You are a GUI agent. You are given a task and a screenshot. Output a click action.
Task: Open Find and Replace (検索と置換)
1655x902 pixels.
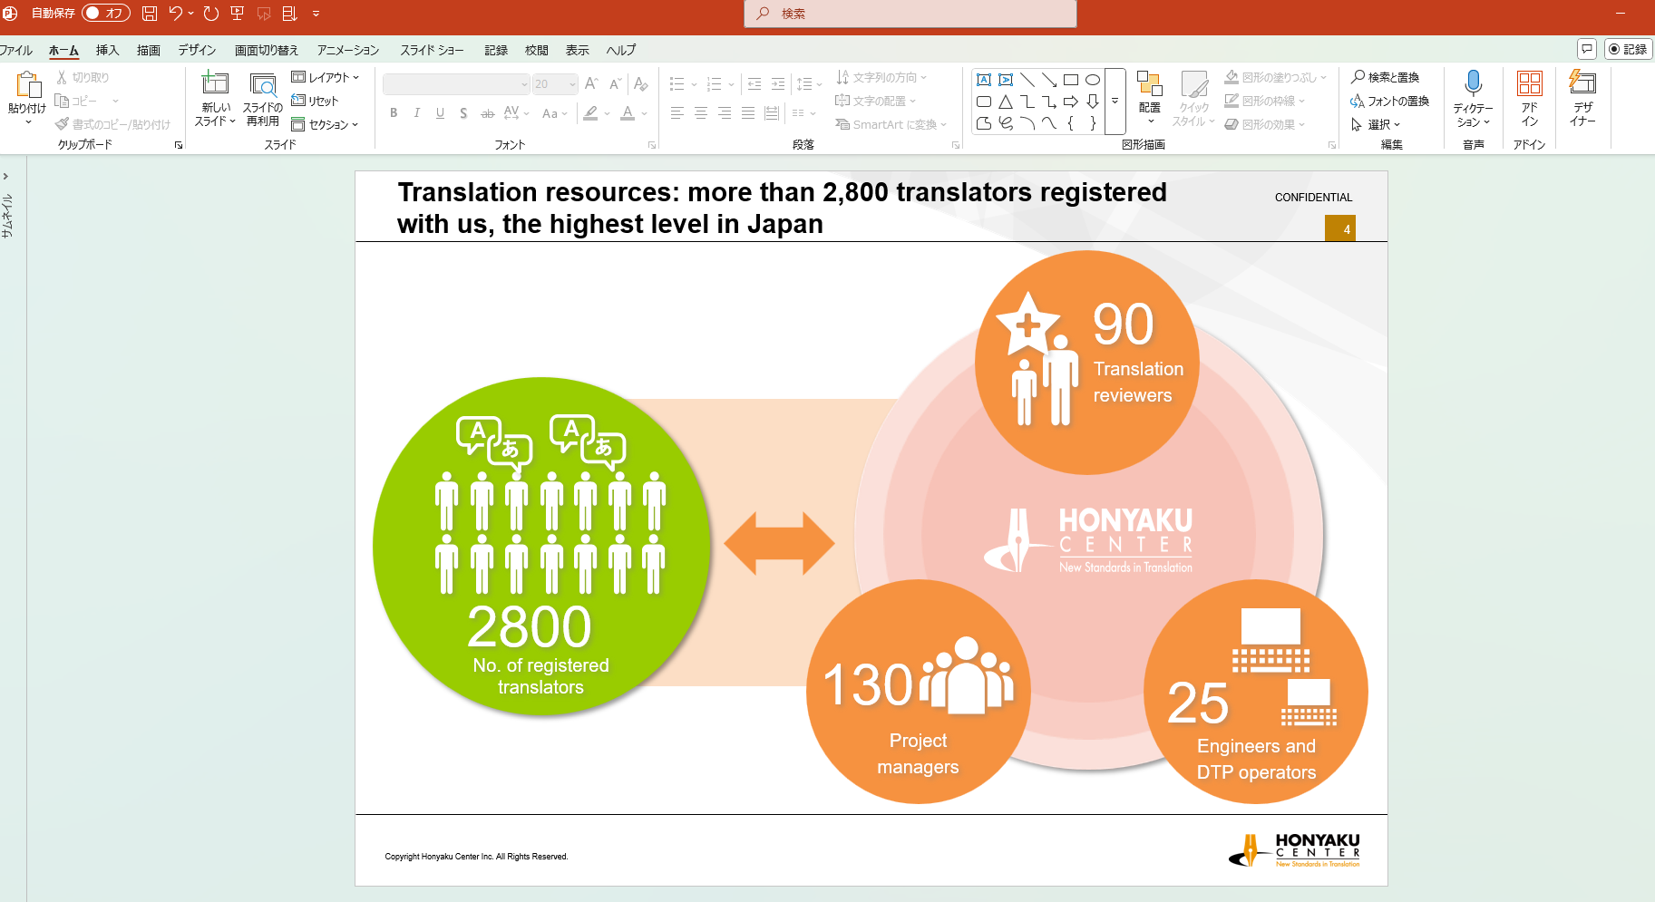1385,77
